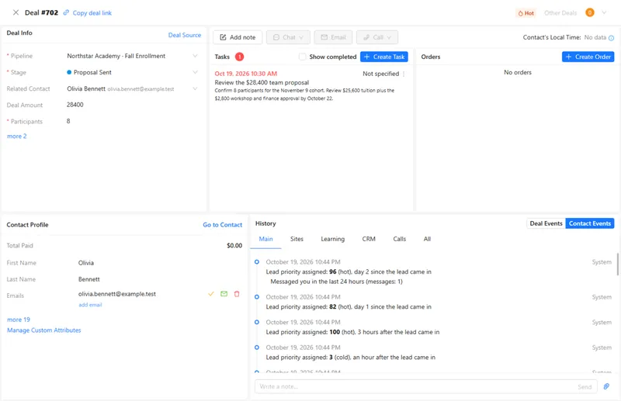Expand more 2 deal fields
The height and width of the screenshot is (401, 621).
(x=17, y=137)
